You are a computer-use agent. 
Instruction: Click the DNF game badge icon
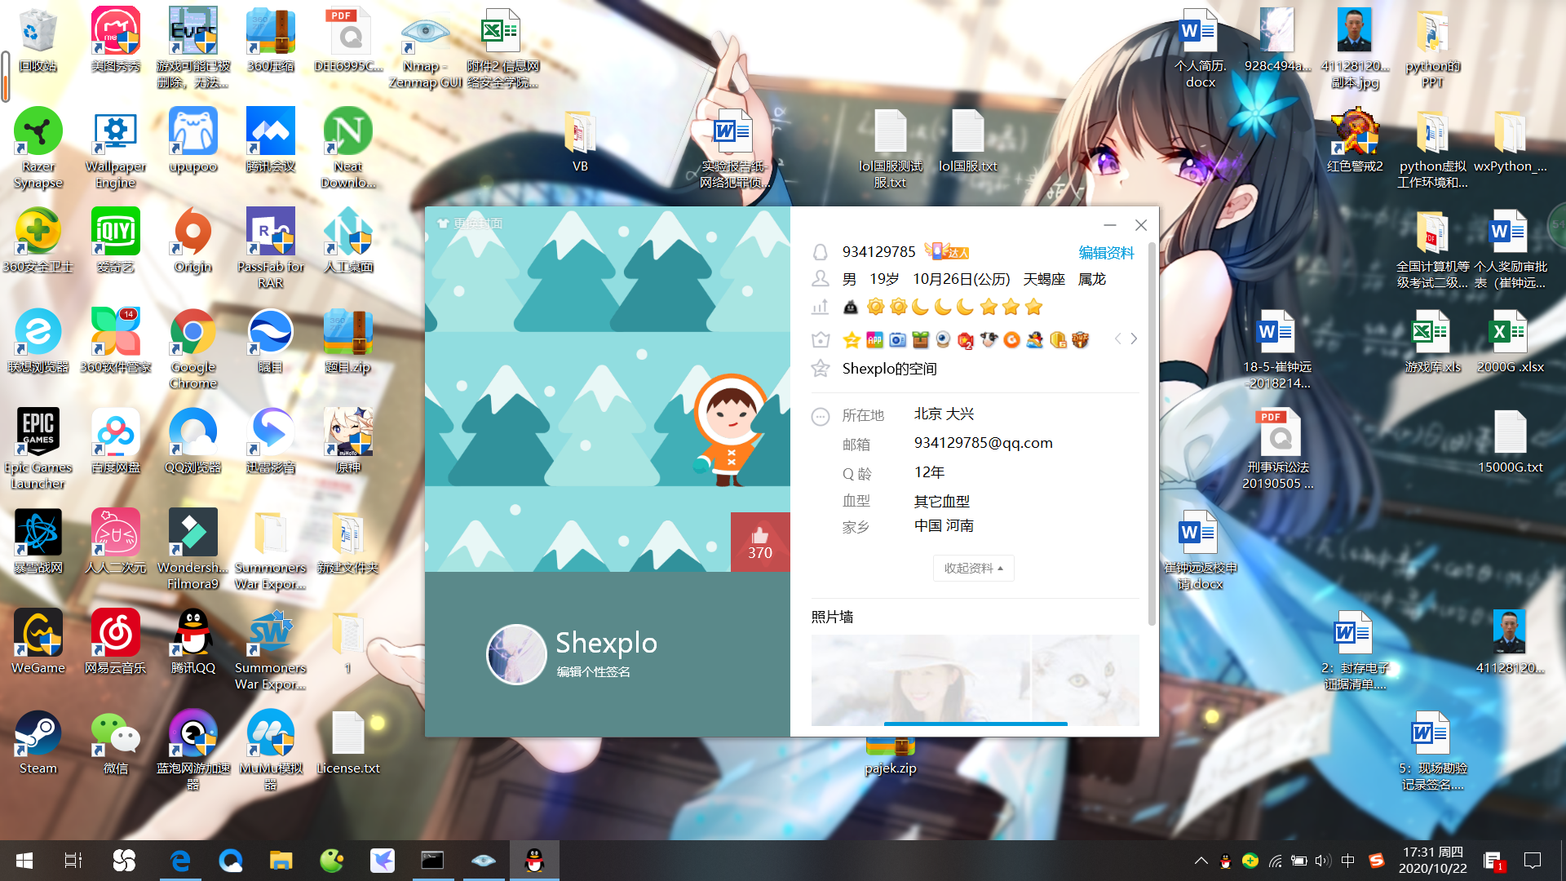(1080, 340)
